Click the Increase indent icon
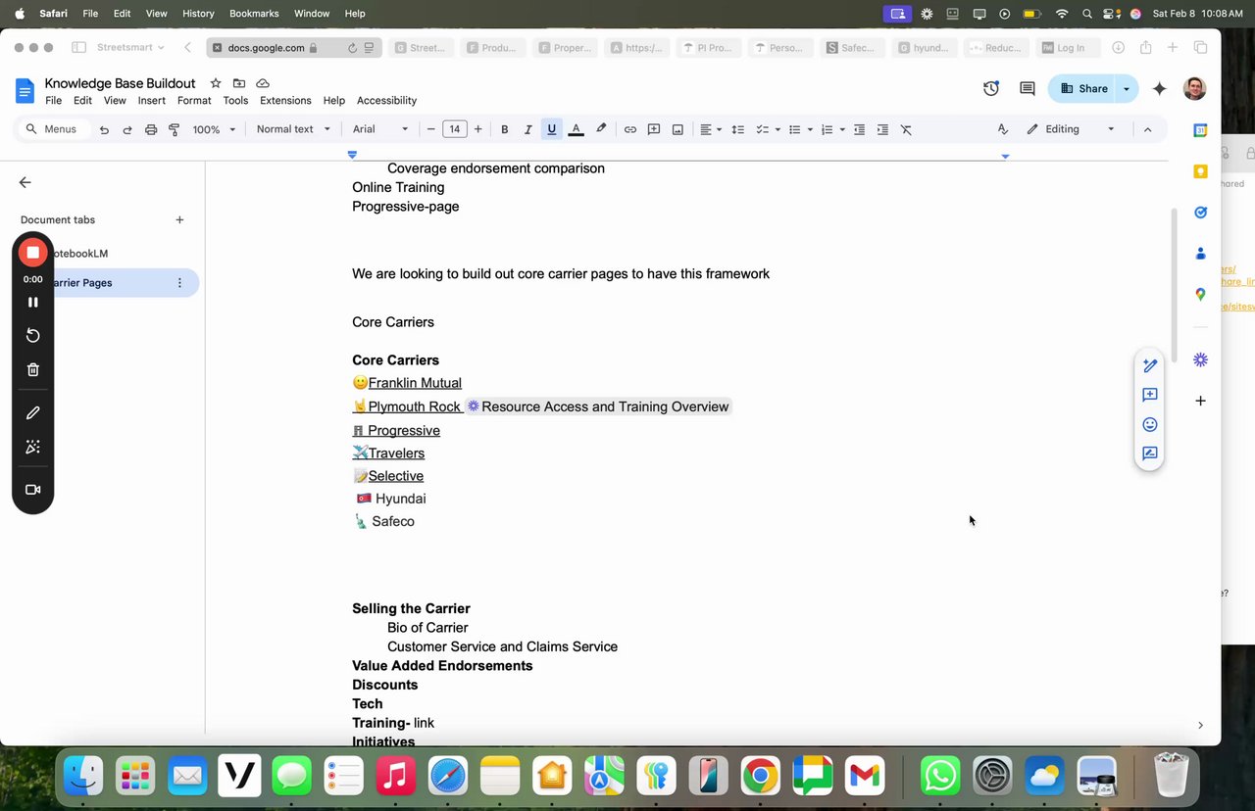This screenshot has width=1255, height=811. pyautogui.click(x=882, y=129)
